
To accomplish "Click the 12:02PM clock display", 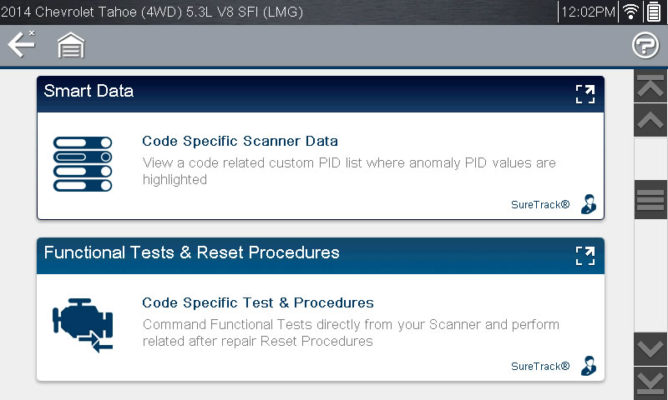I will pos(589,12).
